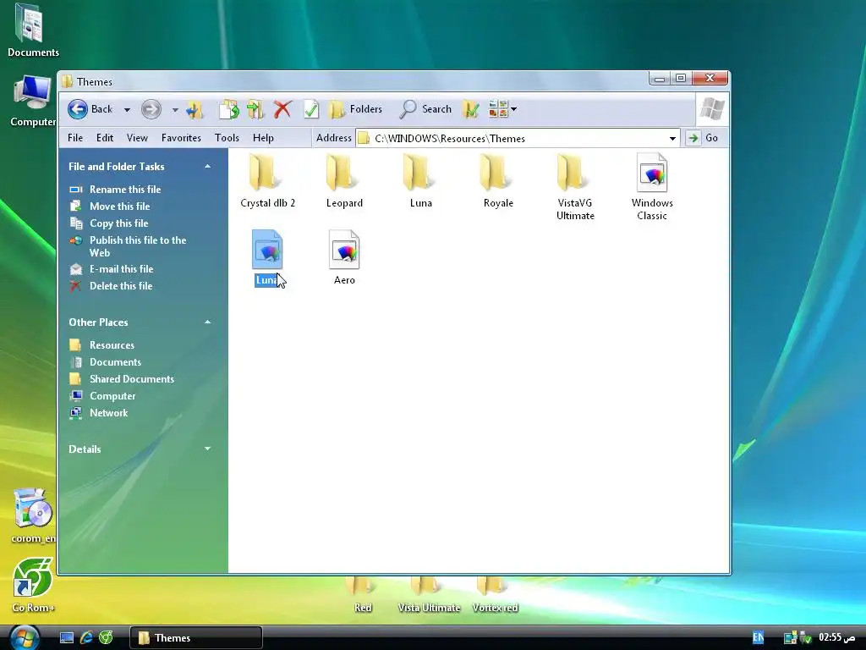
Task: Open Shared Documents link
Action: (132, 378)
